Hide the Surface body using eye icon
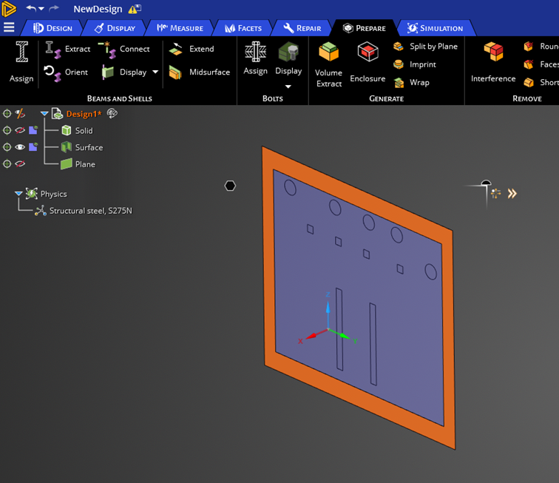 tap(21, 147)
